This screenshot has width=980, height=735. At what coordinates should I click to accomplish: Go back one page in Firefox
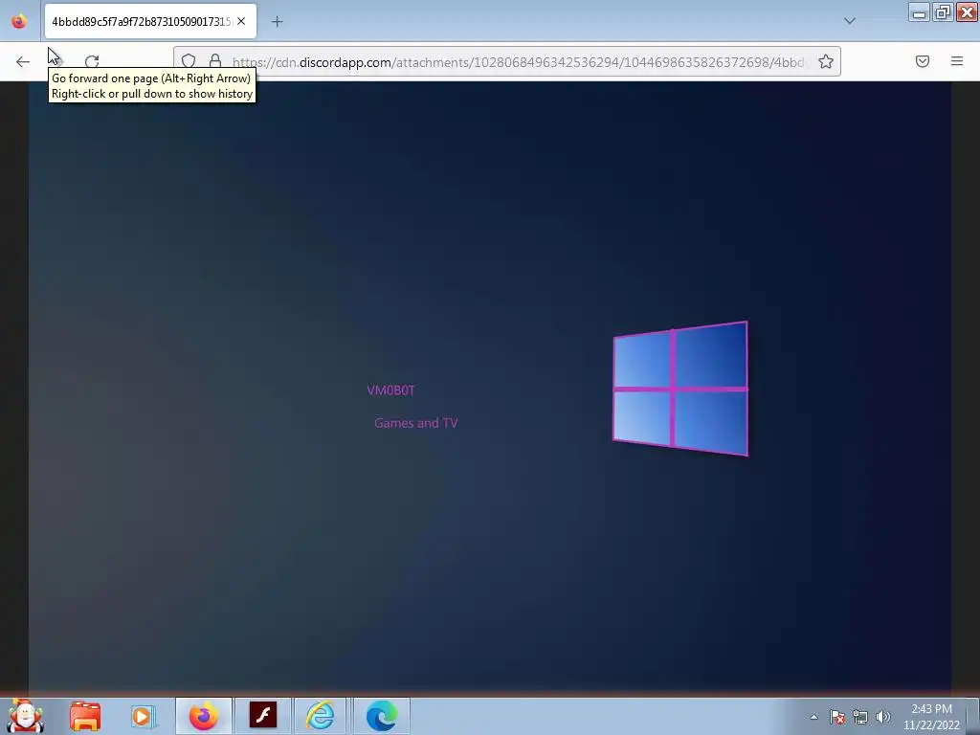point(23,61)
